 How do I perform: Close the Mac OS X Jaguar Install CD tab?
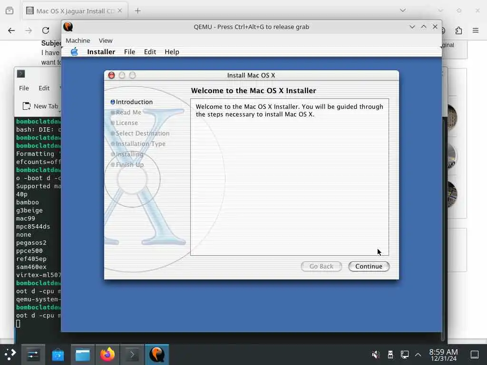point(120,11)
